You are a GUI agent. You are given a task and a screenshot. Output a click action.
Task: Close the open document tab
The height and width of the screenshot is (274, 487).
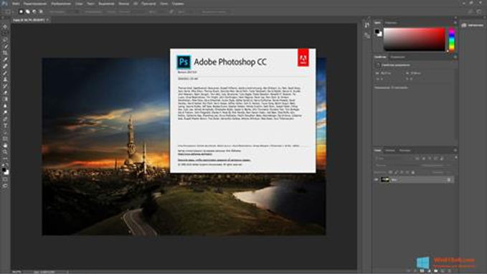(47, 20)
